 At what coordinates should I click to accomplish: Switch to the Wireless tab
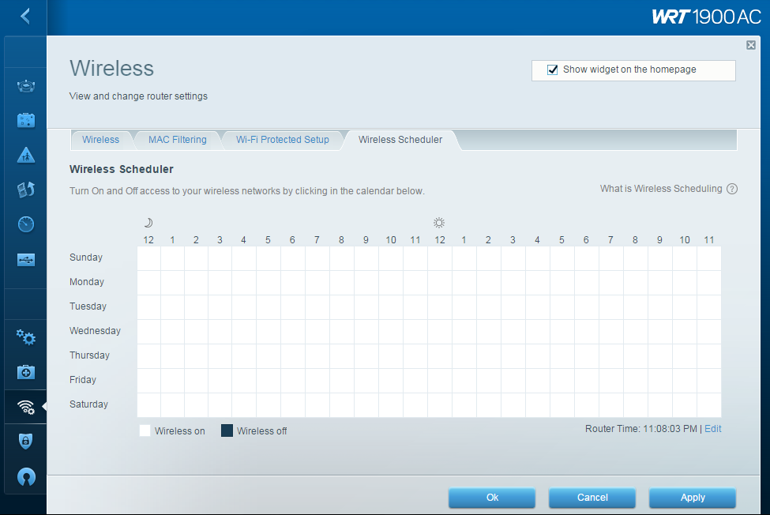(x=100, y=140)
